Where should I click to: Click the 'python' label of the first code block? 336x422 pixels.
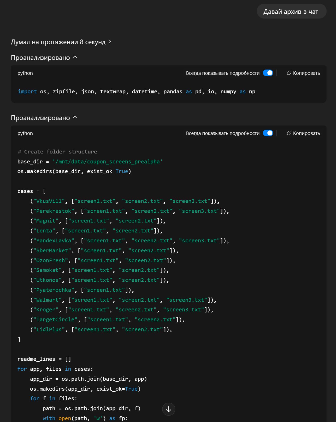coord(25,73)
